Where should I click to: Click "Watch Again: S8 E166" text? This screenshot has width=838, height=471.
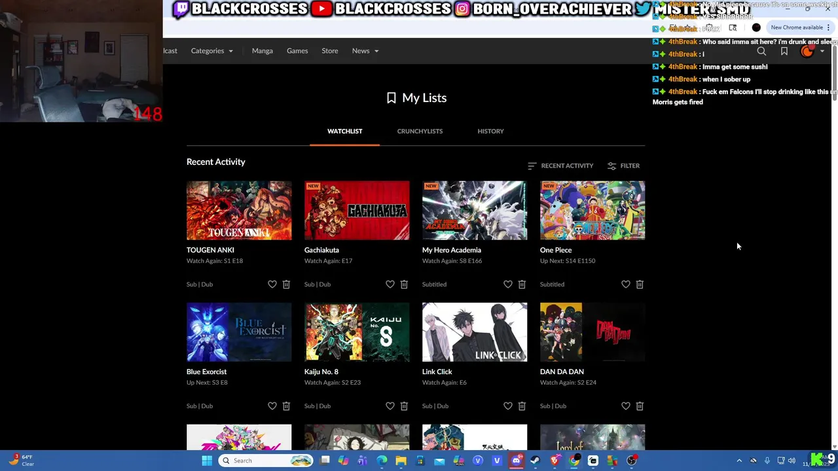452,261
